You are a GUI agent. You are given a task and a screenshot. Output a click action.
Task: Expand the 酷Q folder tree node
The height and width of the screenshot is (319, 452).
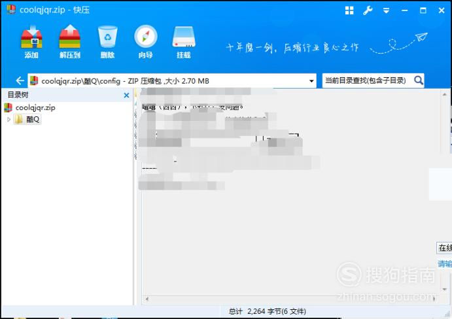tap(9, 120)
